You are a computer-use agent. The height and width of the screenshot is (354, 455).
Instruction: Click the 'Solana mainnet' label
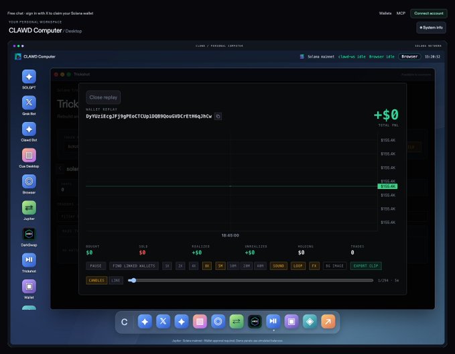(x=321, y=56)
